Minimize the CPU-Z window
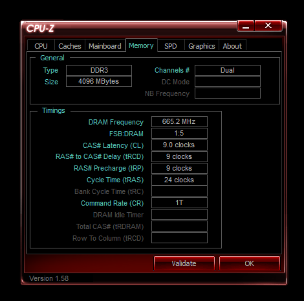The height and width of the screenshot is (301, 304). pyautogui.click(x=246, y=26)
